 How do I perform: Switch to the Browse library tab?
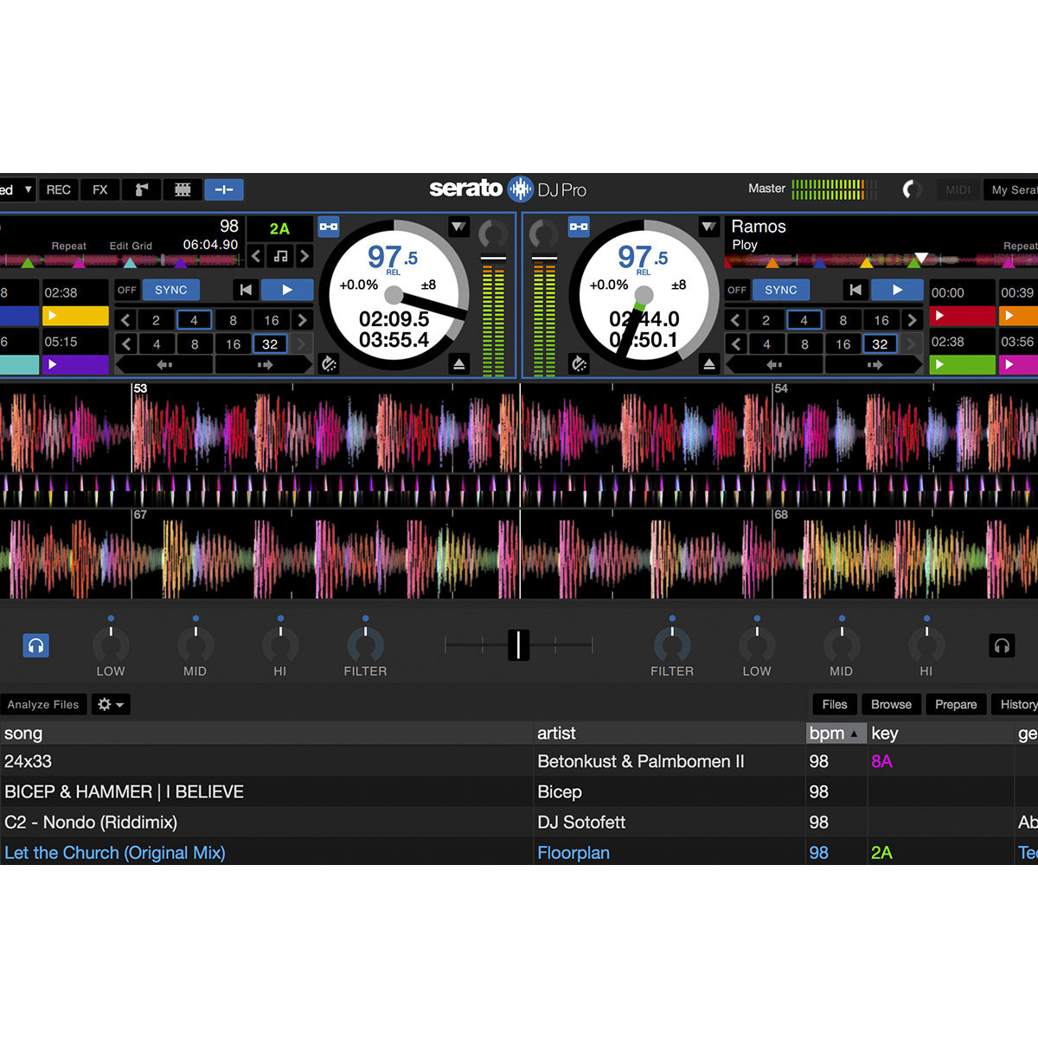[890, 704]
